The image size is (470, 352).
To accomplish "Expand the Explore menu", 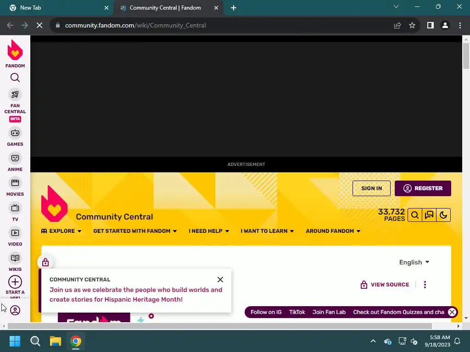I will [x=62, y=231].
